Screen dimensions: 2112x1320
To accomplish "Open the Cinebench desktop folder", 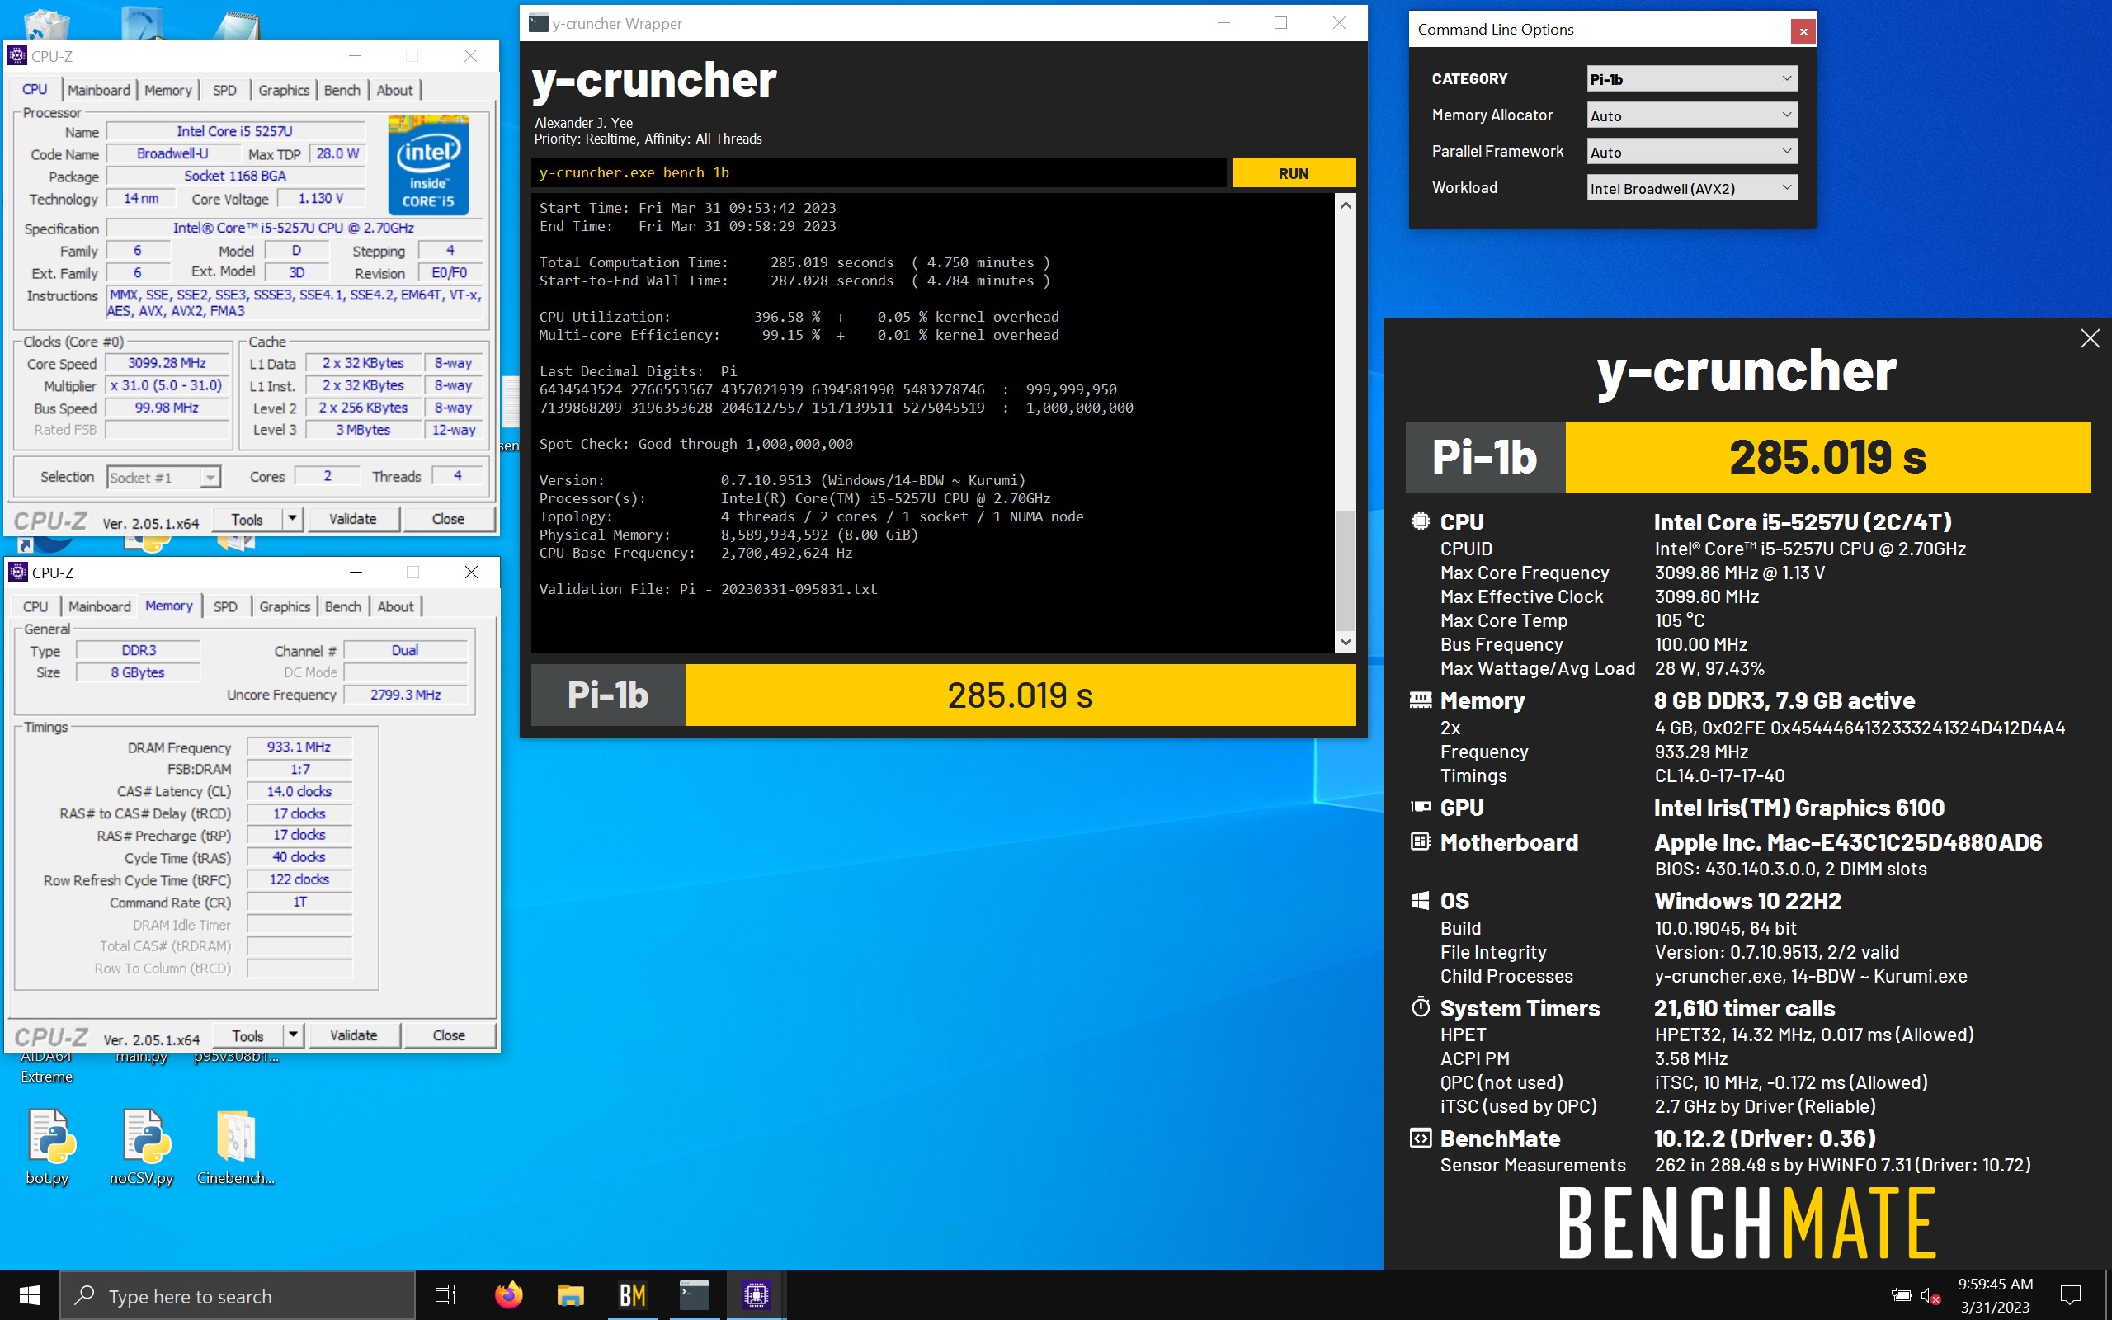I will [x=236, y=1146].
